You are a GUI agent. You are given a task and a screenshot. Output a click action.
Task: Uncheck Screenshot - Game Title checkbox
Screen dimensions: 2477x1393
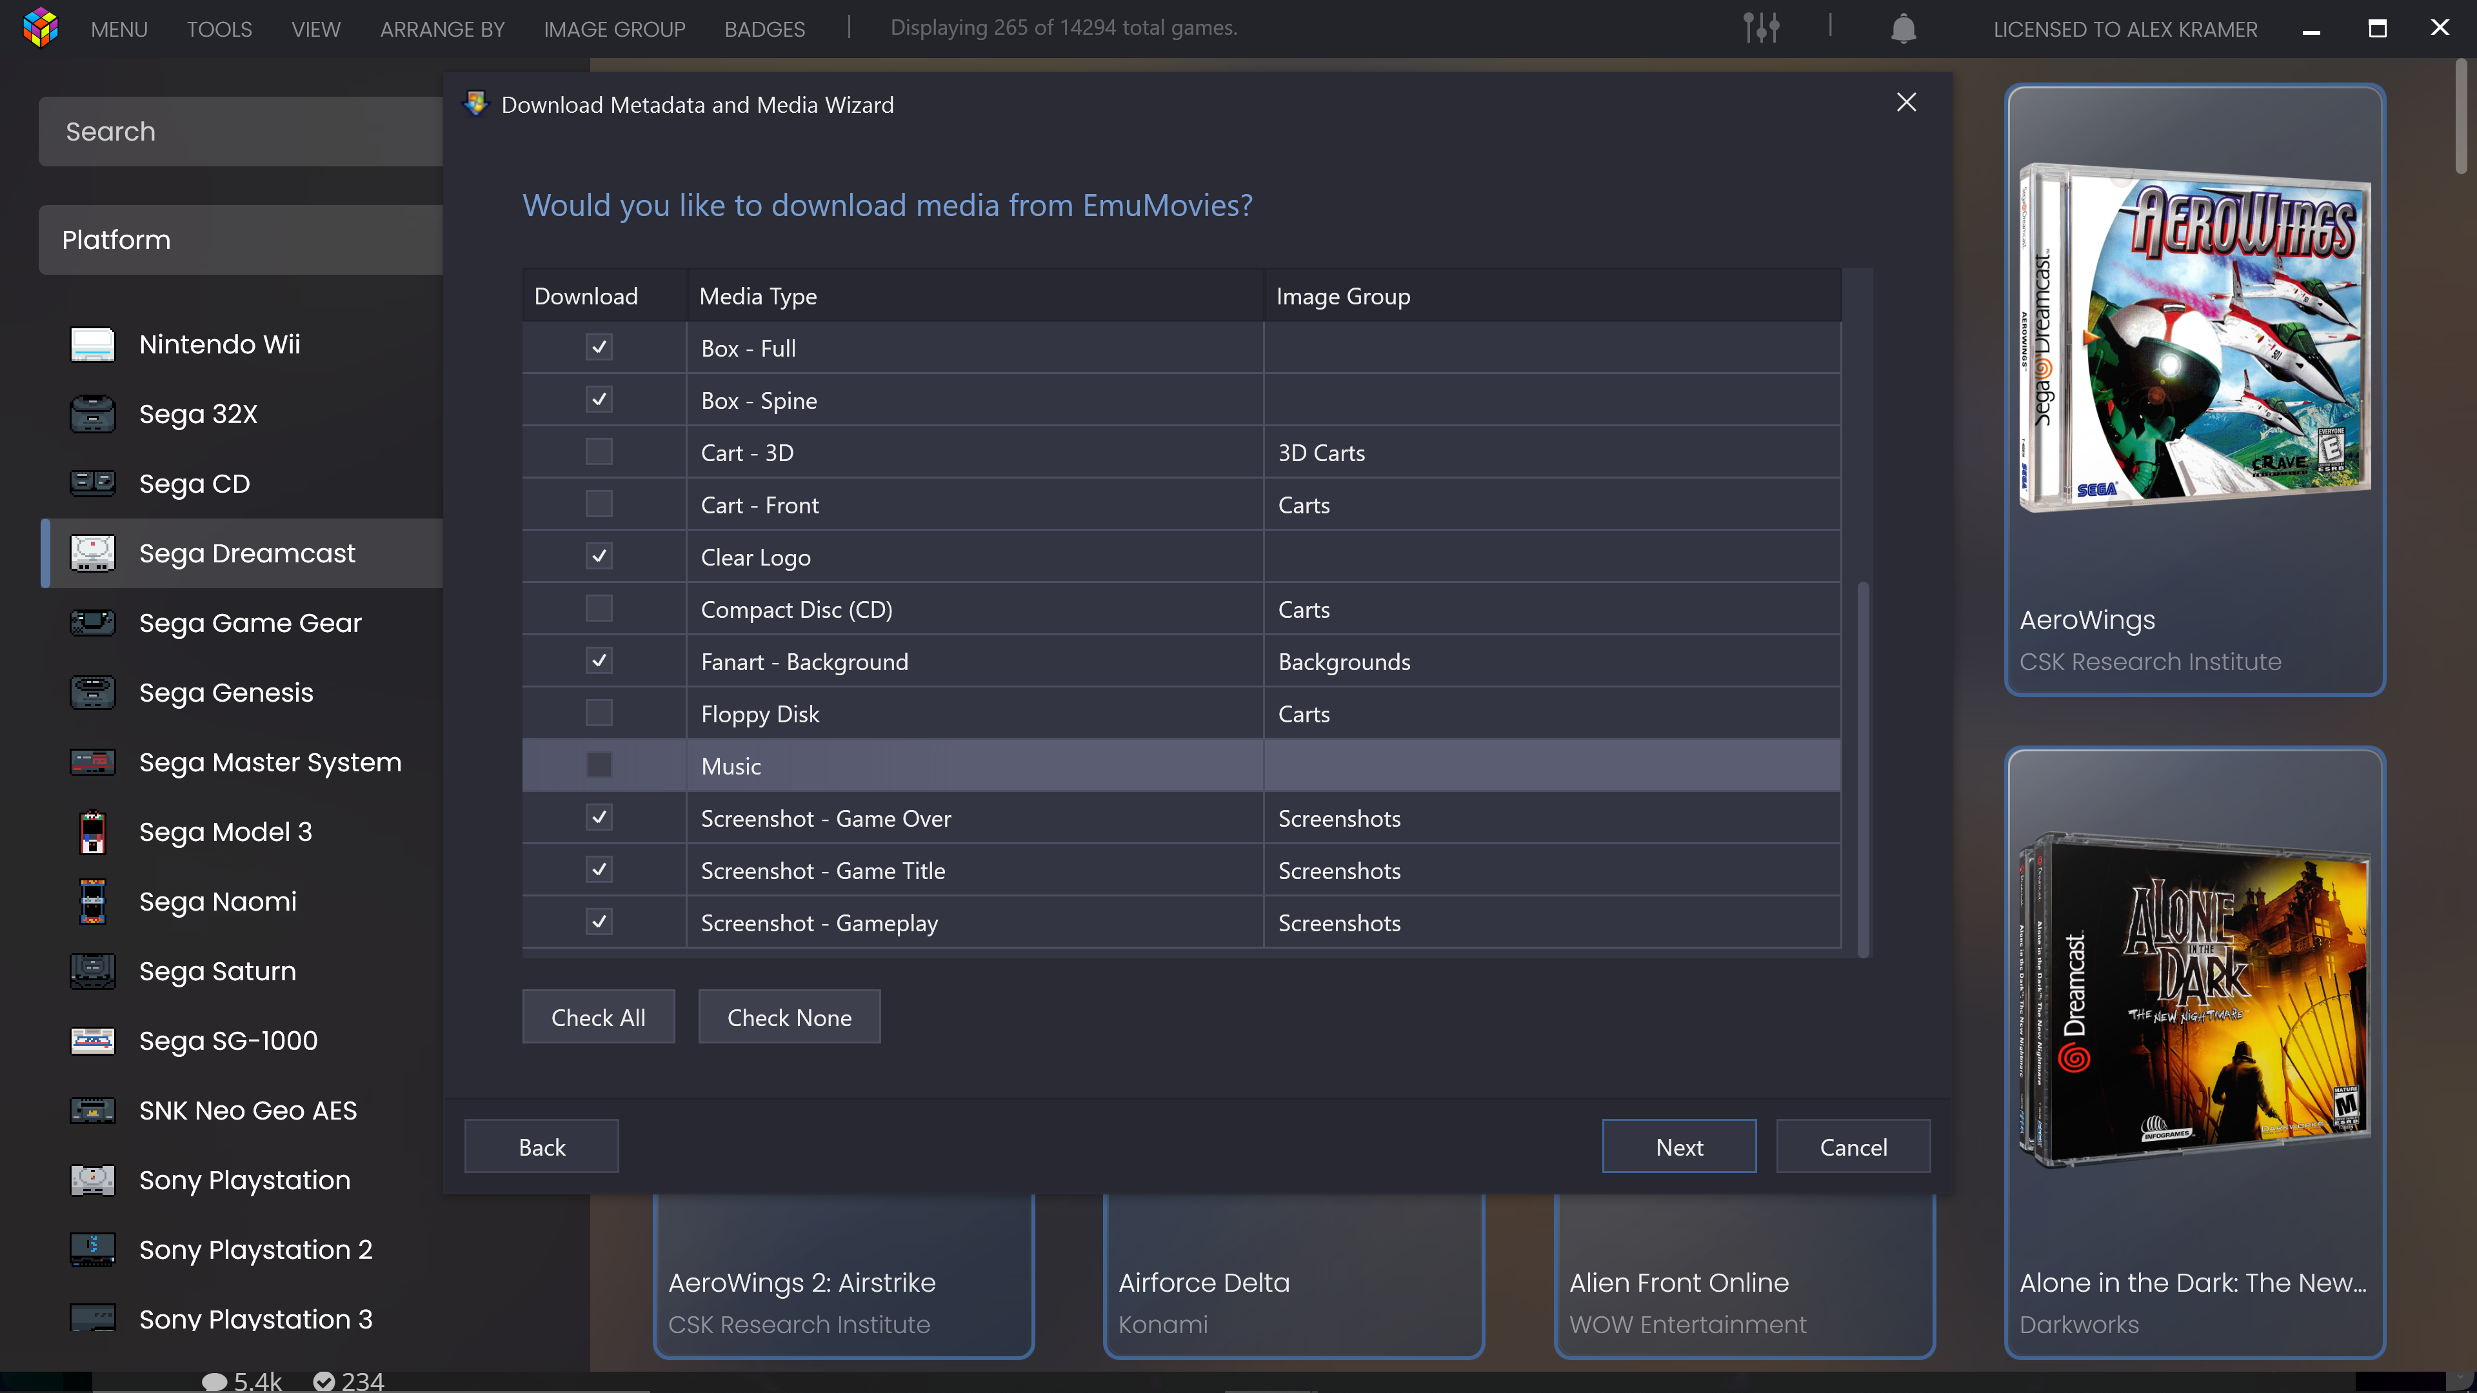[x=599, y=870]
